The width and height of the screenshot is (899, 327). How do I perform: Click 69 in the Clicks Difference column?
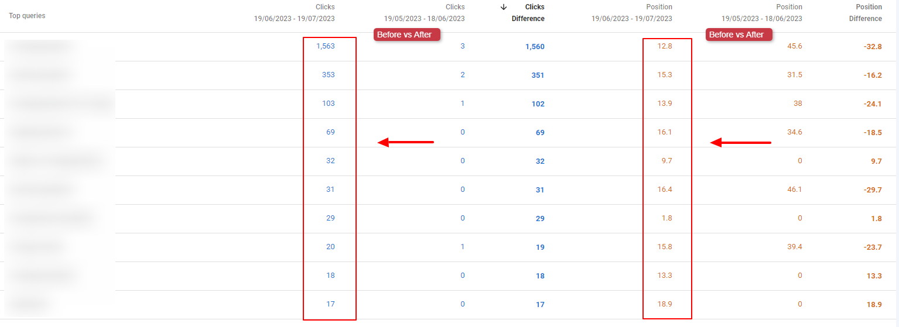[540, 132]
